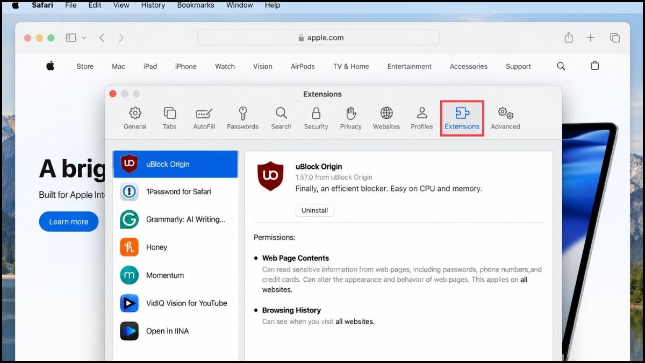
Task: Open the AutoFill preferences pane
Action: pyautogui.click(x=204, y=118)
